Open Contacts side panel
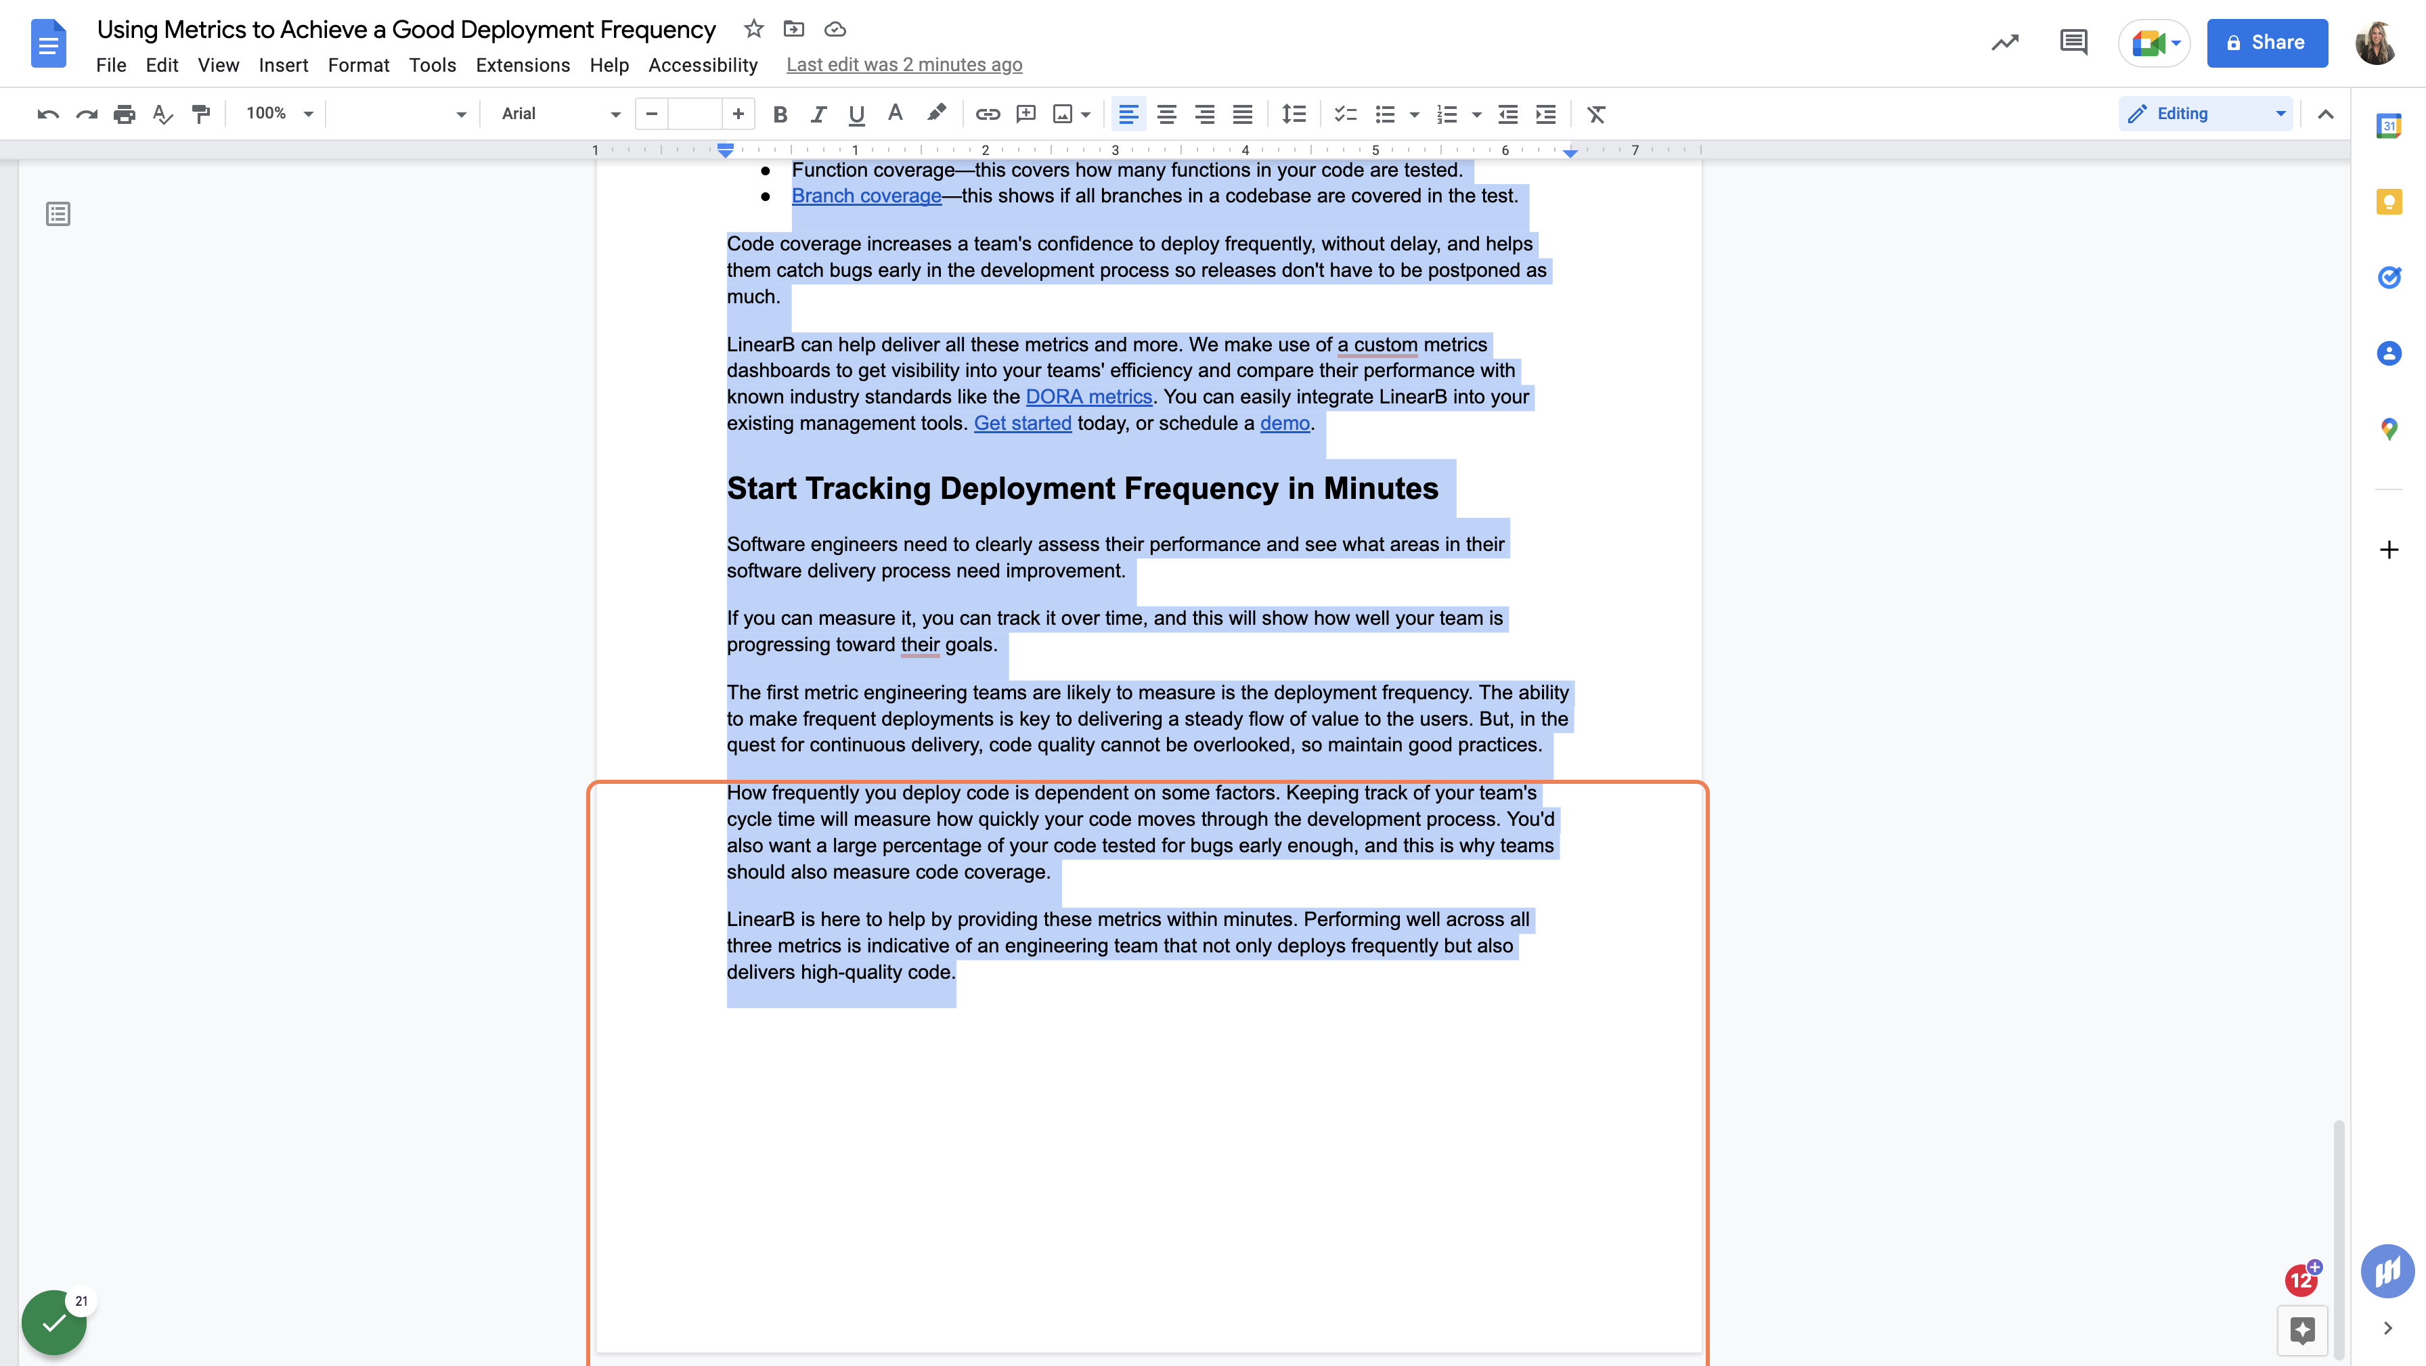The height and width of the screenshot is (1366, 2426). [x=2388, y=353]
